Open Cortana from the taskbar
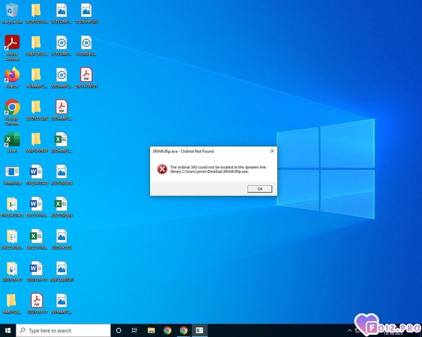Screen dimensions: 422x337 [x=119, y=330]
